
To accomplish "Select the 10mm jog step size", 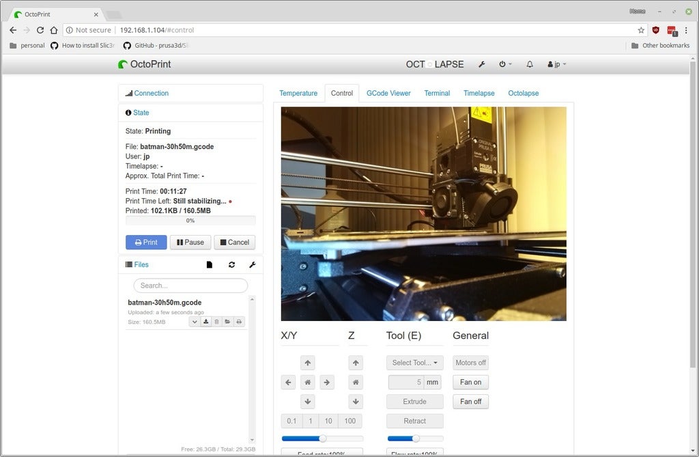I will tap(327, 421).
